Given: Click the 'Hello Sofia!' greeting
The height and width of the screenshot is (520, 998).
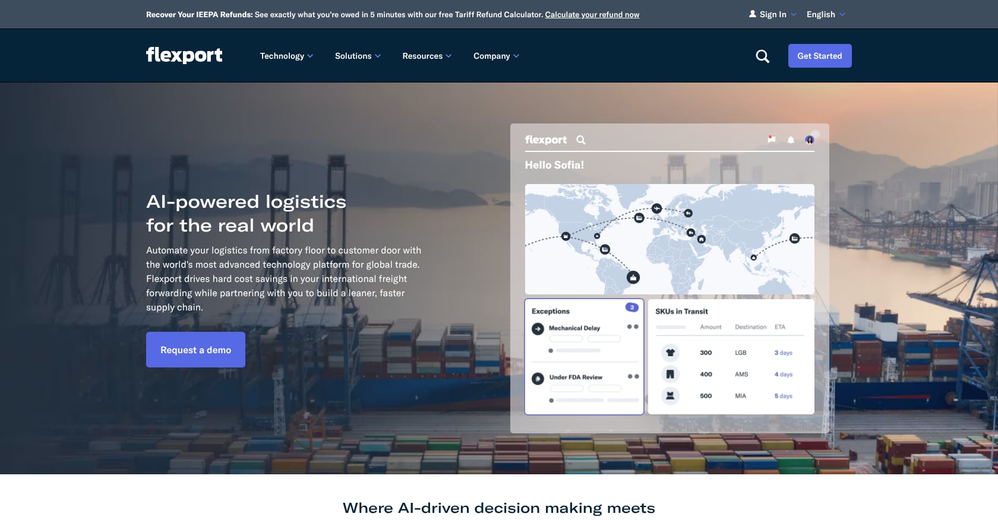Looking at the screenshot, I should pos(554,165).
